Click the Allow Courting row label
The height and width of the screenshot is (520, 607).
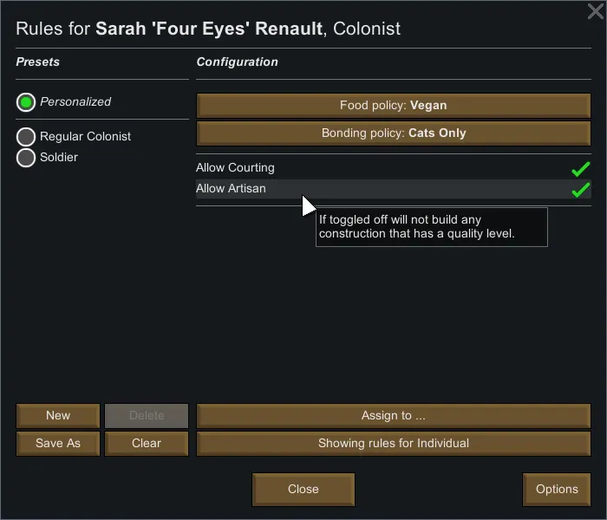tap(235, 168)
